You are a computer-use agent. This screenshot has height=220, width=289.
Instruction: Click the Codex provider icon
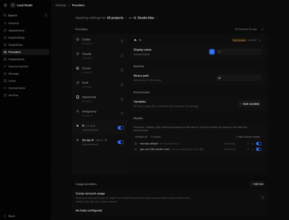coord(78,39)
